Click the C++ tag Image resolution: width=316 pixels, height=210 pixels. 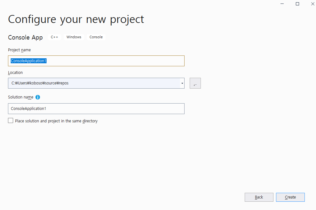54,37
